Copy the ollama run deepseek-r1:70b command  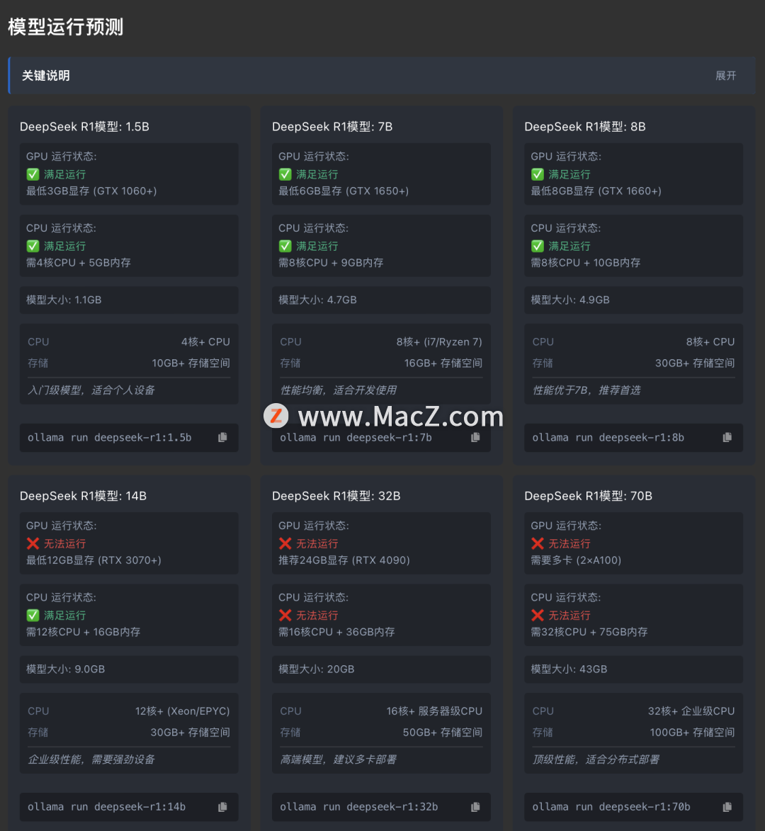pos(727,807)
